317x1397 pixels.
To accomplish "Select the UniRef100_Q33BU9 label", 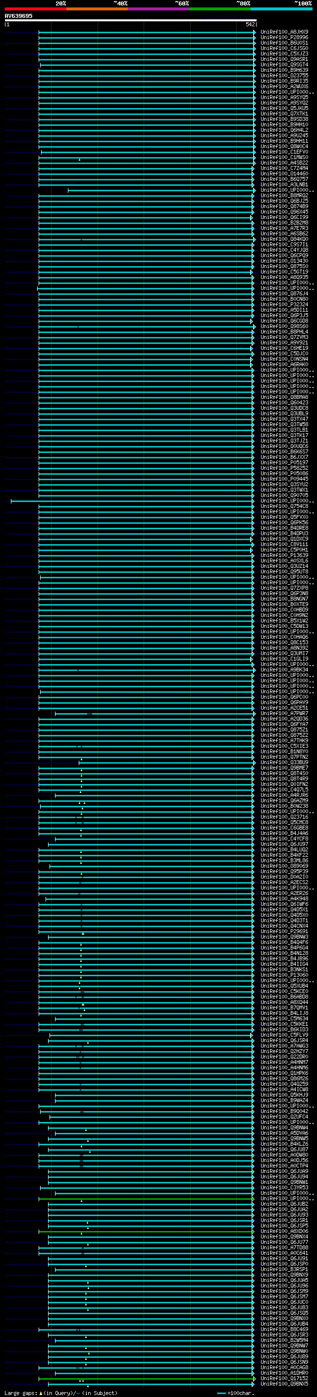I will 284,763.
